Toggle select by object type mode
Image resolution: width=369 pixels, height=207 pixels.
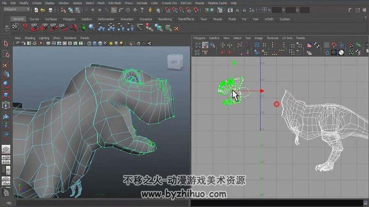tap(71, 10)
